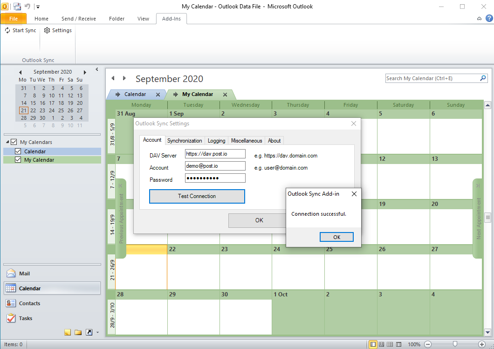Go back using main calendar arrow

click(113, 78)
